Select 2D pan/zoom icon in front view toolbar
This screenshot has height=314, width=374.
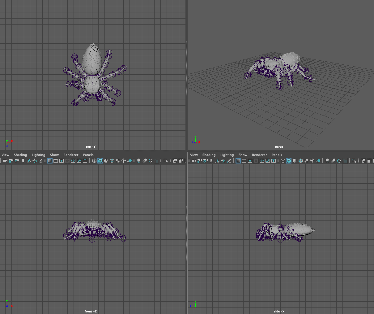point(35,161)
